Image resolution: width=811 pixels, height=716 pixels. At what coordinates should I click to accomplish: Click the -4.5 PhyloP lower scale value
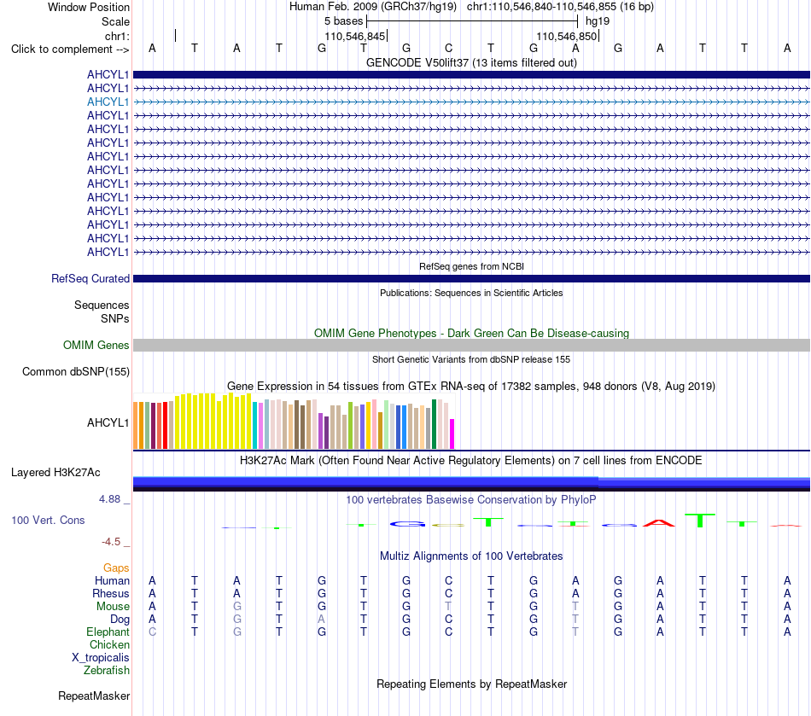pyautogui.click(x=111, y=542)
